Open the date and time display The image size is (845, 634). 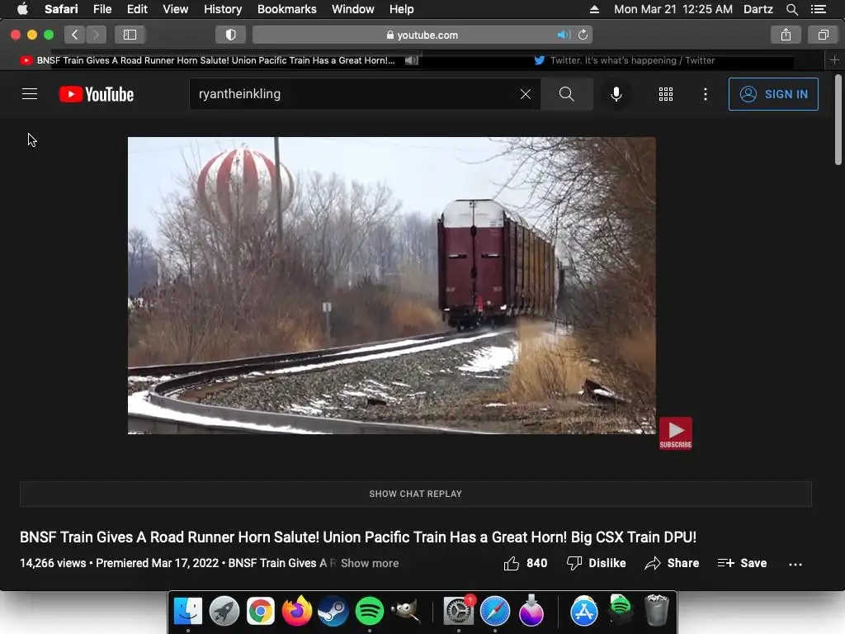673,9
